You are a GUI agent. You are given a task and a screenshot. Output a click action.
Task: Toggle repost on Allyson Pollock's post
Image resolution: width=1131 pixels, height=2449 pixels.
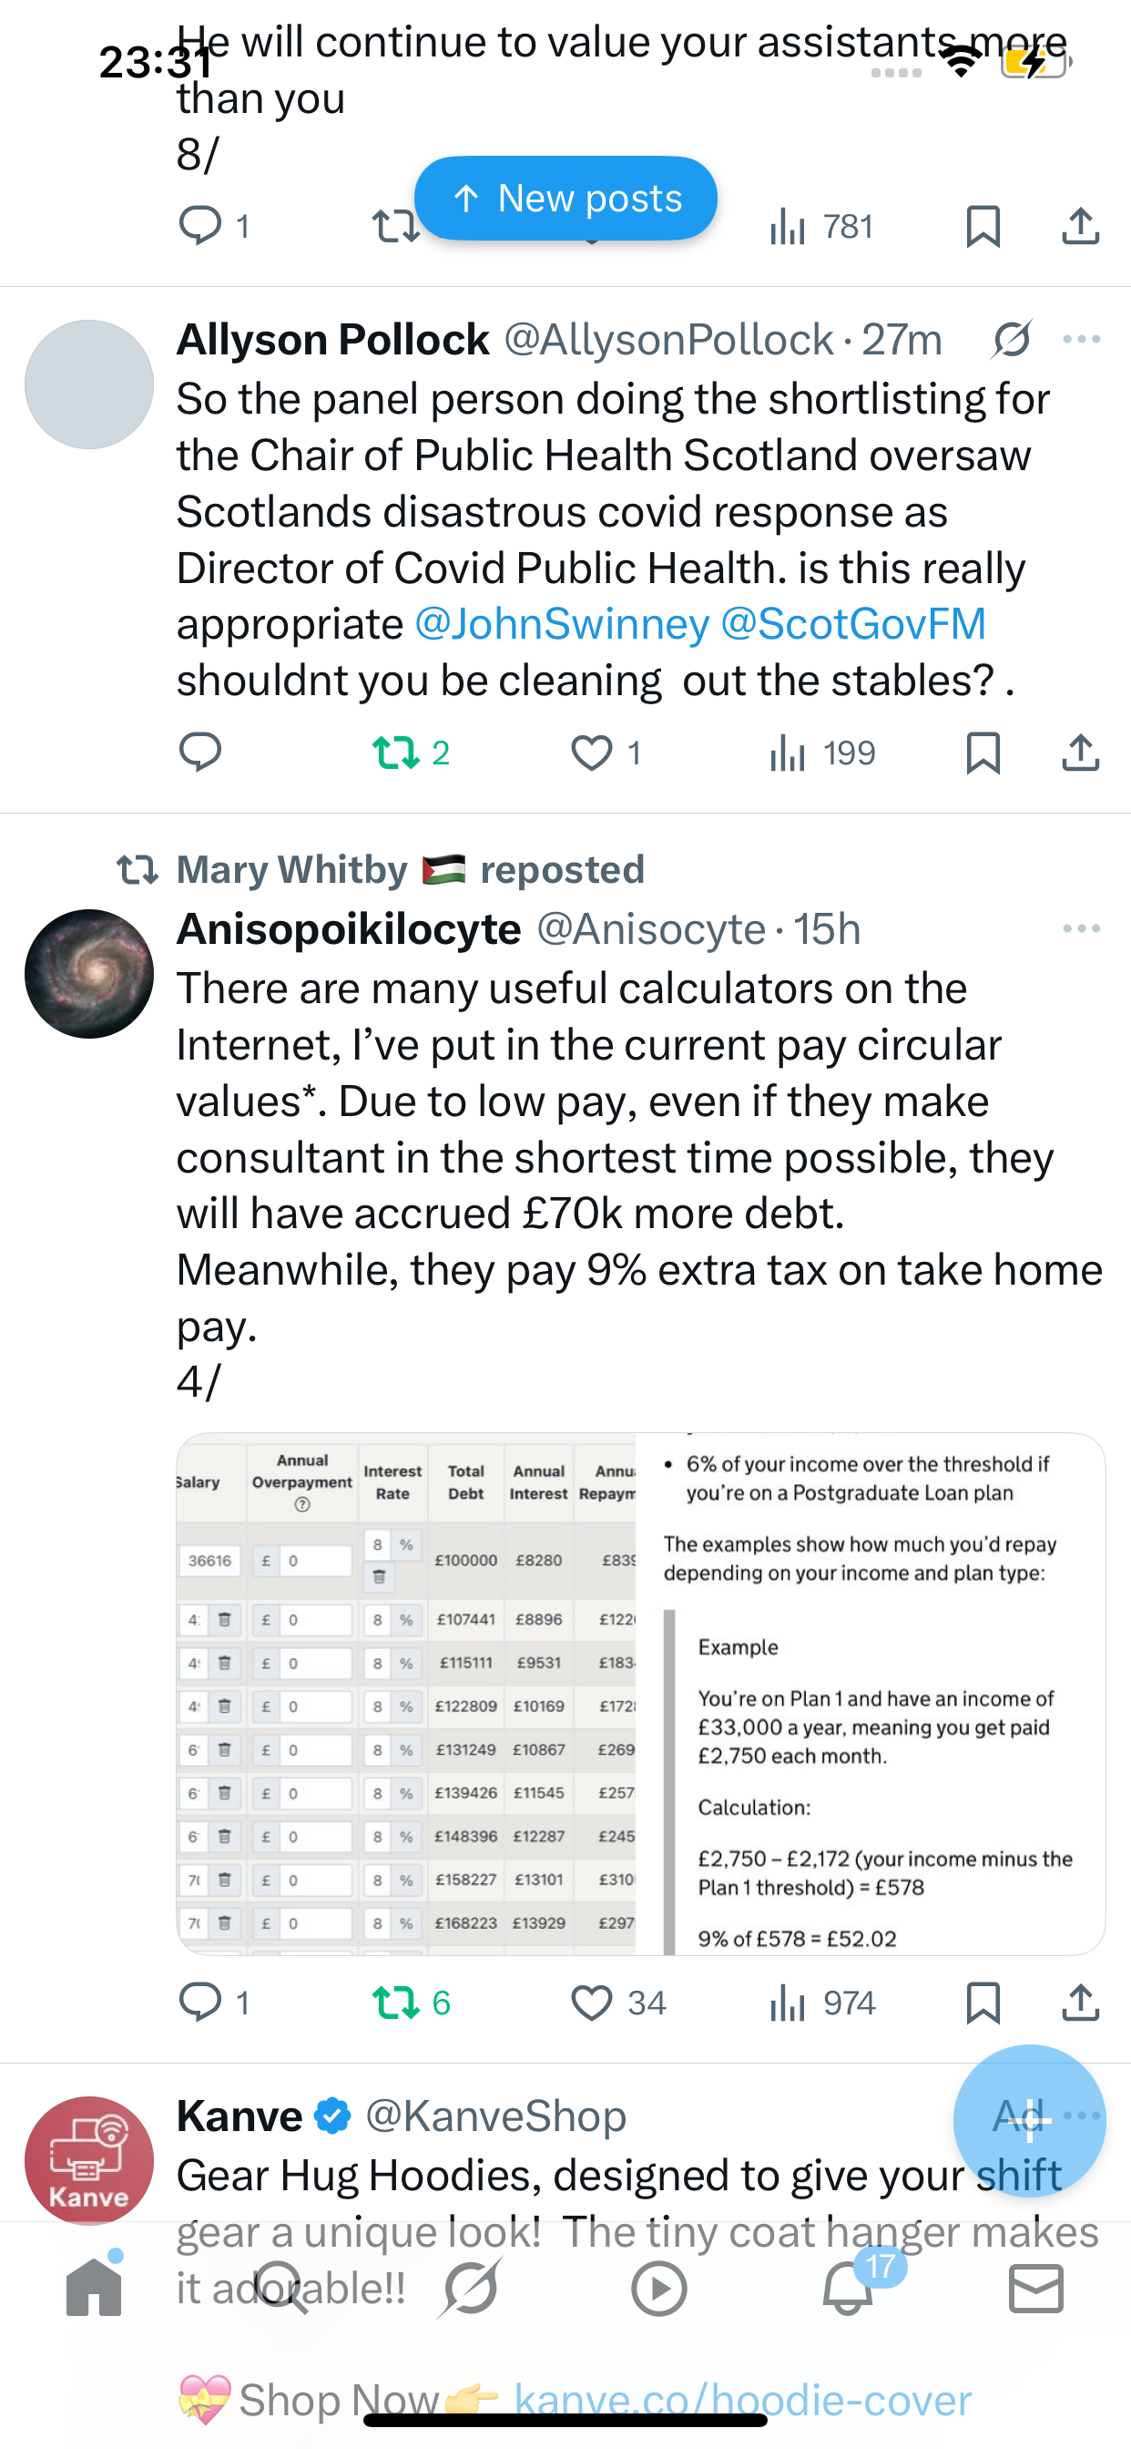coord(411,753)
